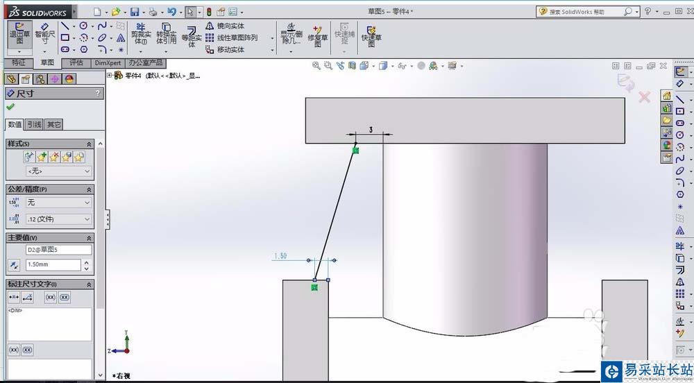Collapse the 标注尺寸文字(I) section
This screenshot has height=383, width=694.
[89, 284]
